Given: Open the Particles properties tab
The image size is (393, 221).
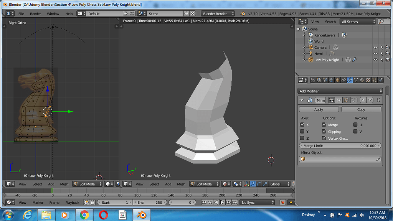Looking at the screenshot, I should click(x=374, y=80).
